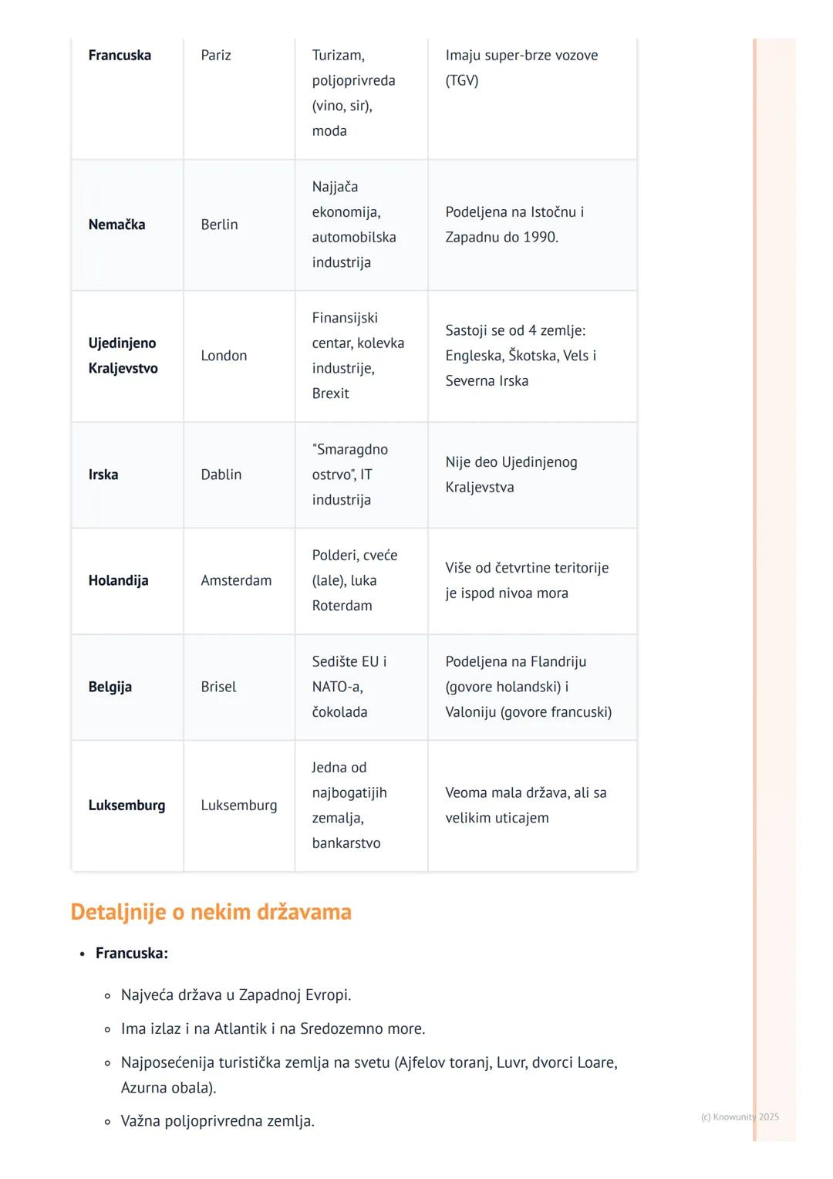
Task: Select the London capital cell
Action: [x=224, y=356]
